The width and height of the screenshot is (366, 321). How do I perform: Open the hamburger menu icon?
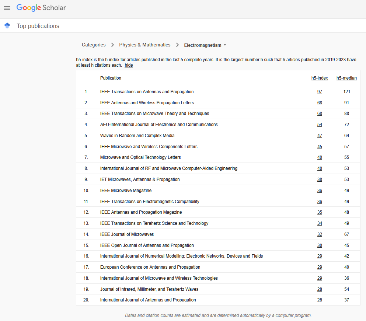click(x=7, y=8)
